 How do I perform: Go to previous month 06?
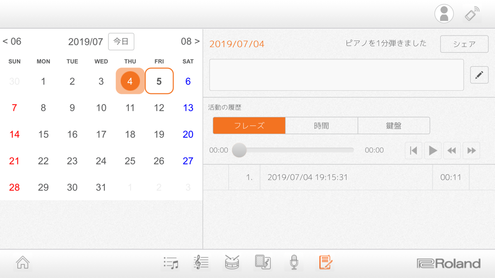tap(12, 41)
